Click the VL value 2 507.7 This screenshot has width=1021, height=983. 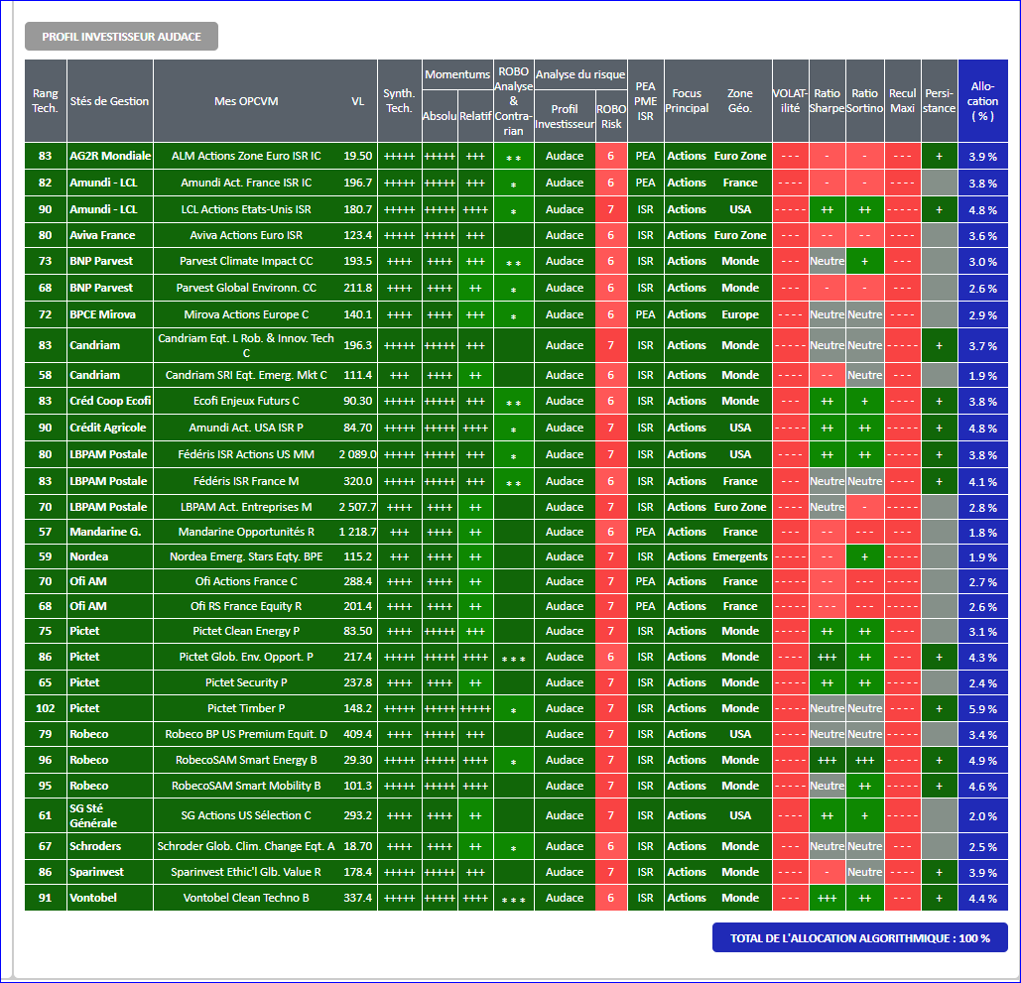pos(357,507)
